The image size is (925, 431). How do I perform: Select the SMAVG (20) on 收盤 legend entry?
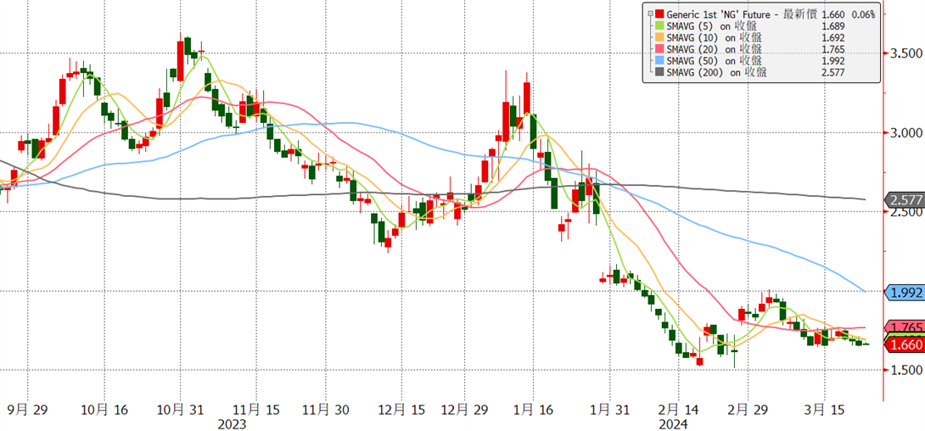tap(715, 49)
